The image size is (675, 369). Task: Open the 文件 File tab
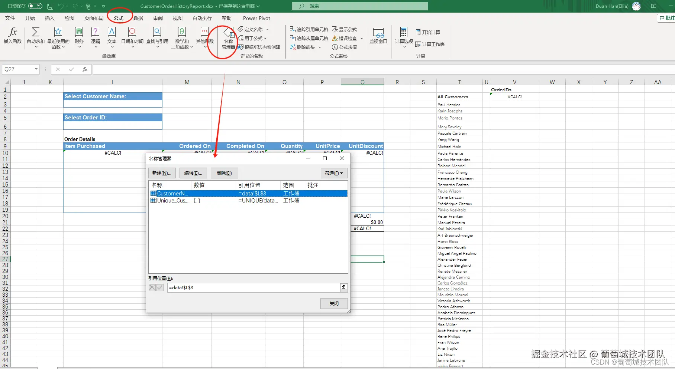pos(10,18)
